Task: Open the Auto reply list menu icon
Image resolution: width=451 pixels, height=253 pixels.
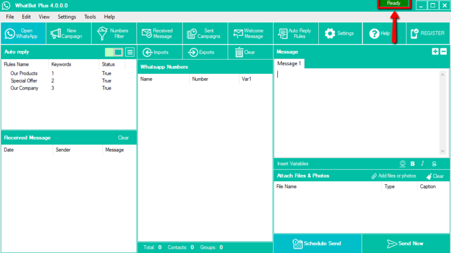Action: coord(130,52)
